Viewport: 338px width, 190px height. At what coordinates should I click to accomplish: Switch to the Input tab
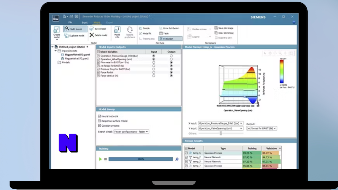[x=84, y=22]
